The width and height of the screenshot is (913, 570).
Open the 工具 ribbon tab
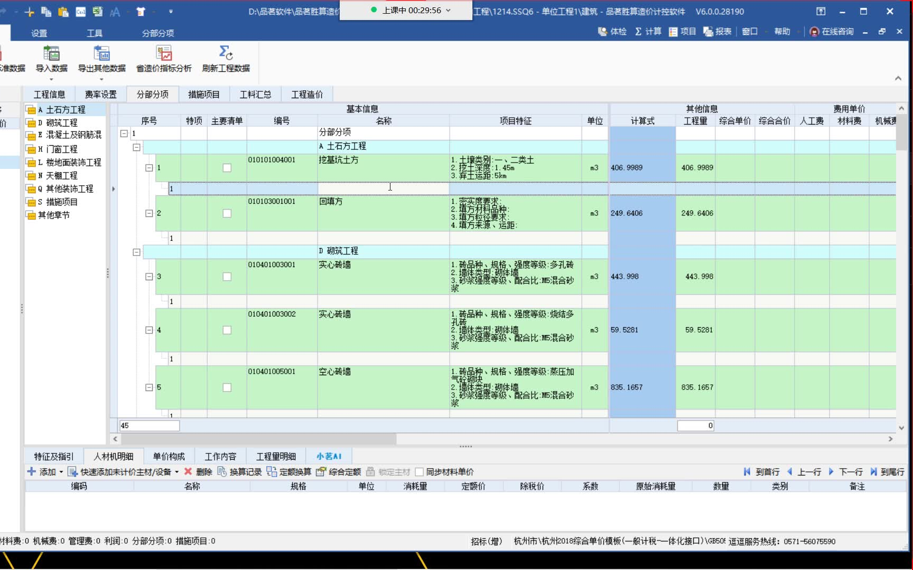(x=95, y=33)
